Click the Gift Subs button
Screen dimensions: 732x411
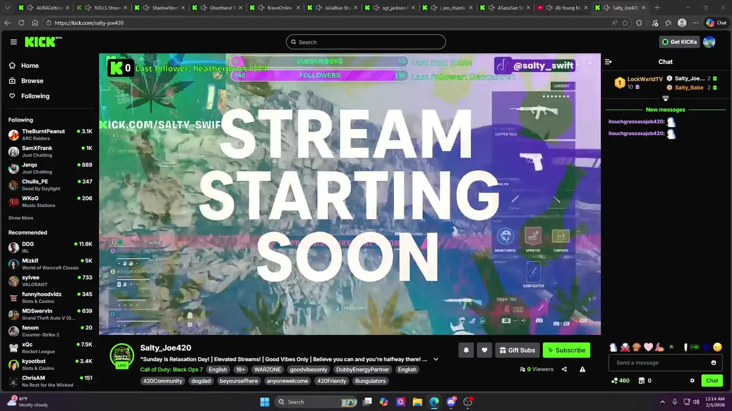(517, 350)
